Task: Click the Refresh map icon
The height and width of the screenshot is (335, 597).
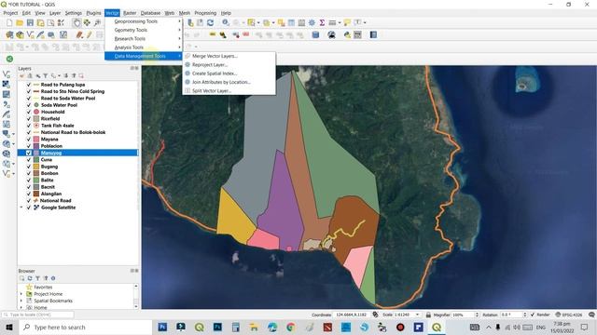Action: coord(210,22)
